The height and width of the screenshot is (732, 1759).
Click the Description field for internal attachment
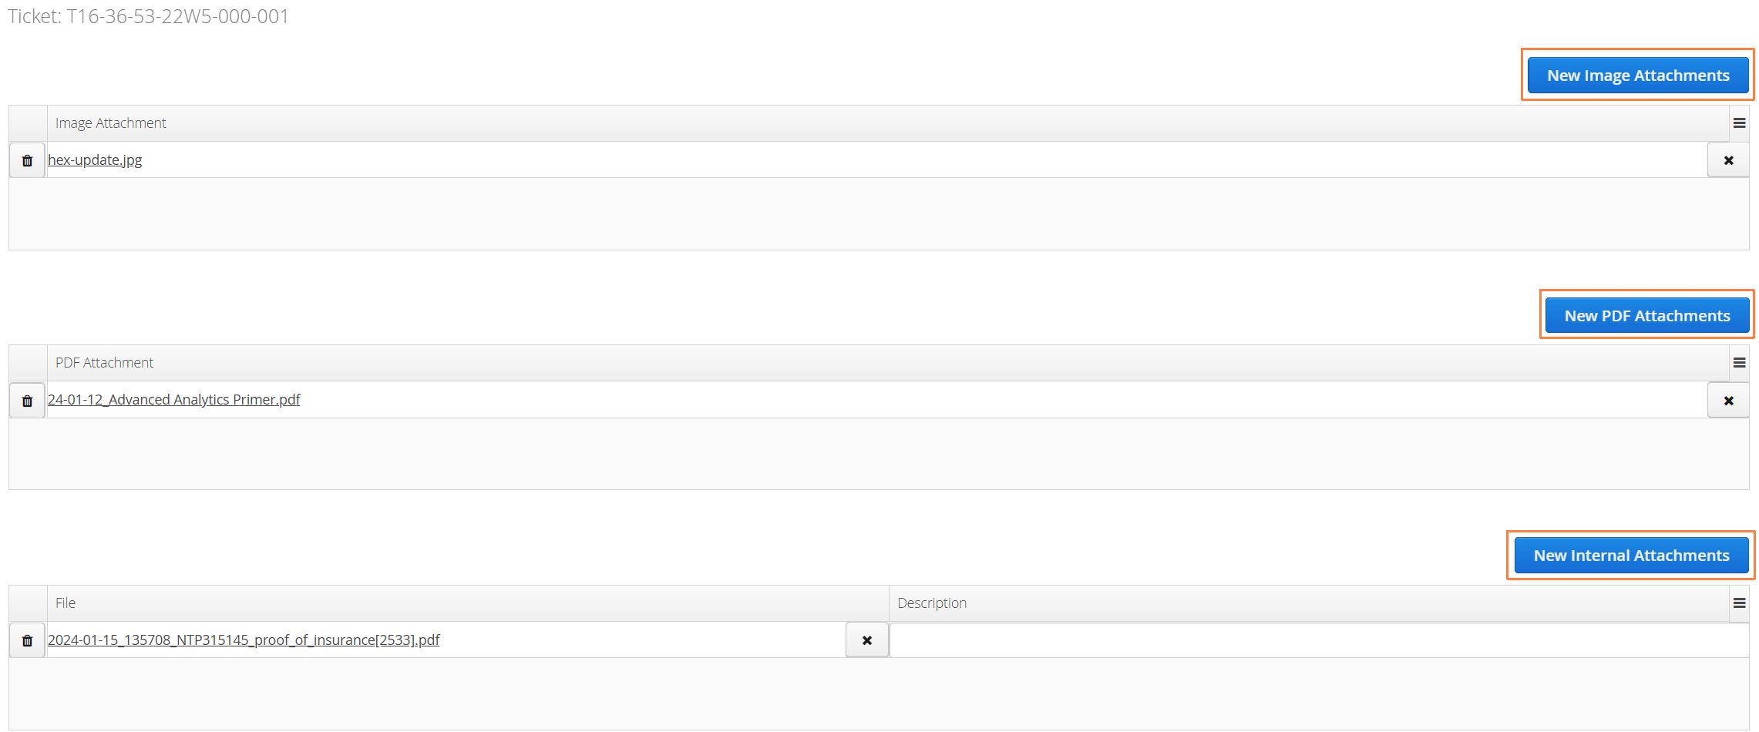[1319, 640]
